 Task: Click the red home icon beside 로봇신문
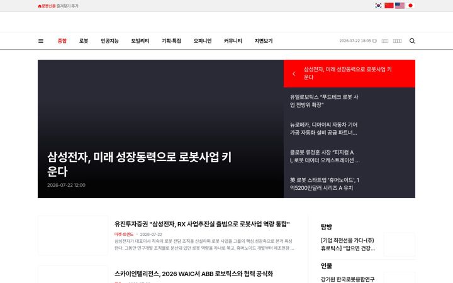point(40,6)
